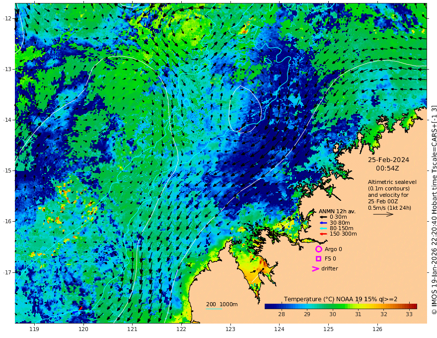Click the Temperature (°C) NOAA 19 title
The width and height of the screenshot is (437, 338).
tap(341, 299)
